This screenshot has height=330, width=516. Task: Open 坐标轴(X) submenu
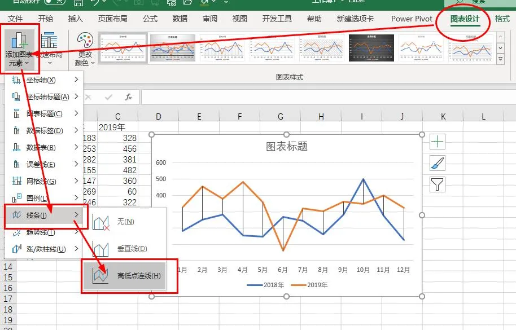click(44, 80)
